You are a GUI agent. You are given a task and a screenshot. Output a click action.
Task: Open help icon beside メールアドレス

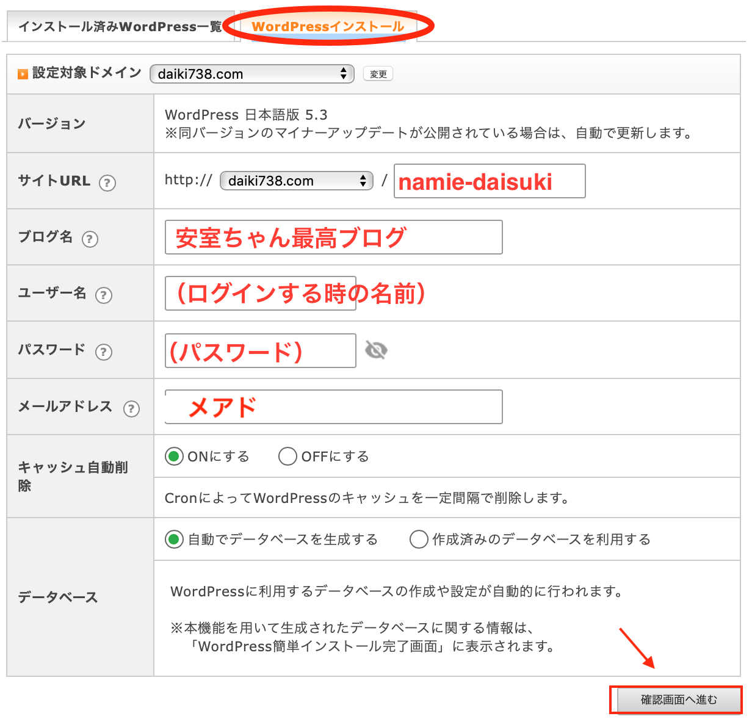[131, 408]
